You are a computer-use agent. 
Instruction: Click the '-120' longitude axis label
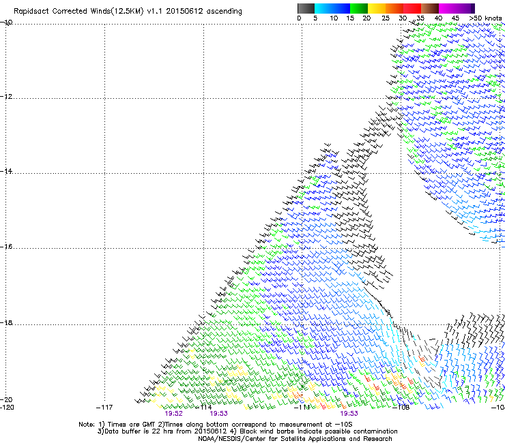7,408
